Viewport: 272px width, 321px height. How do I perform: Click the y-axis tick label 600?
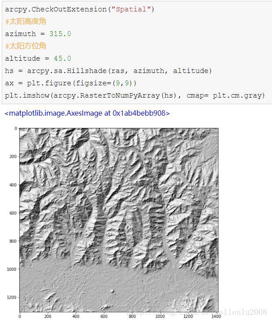pos(13,213)
